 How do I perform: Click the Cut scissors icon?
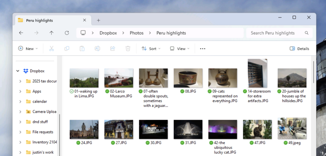click(51, 49)
